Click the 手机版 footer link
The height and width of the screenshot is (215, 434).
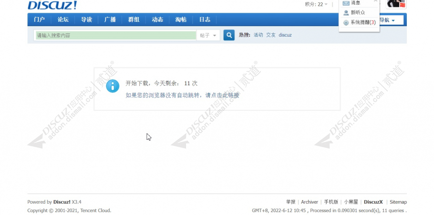pos(331,202)
